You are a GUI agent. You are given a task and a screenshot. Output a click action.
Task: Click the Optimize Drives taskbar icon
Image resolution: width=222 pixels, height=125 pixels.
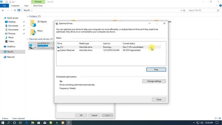coord(69,123)
